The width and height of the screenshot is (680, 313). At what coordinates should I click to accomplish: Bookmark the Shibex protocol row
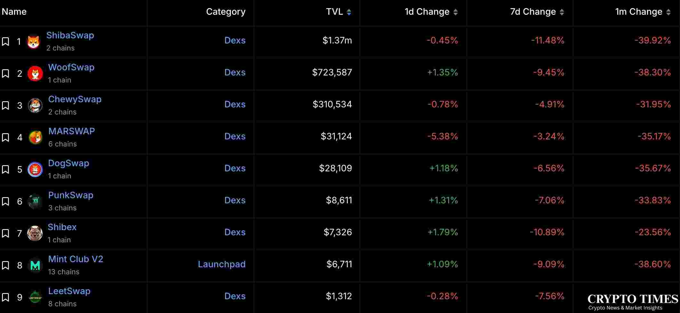tap(5, 233)
